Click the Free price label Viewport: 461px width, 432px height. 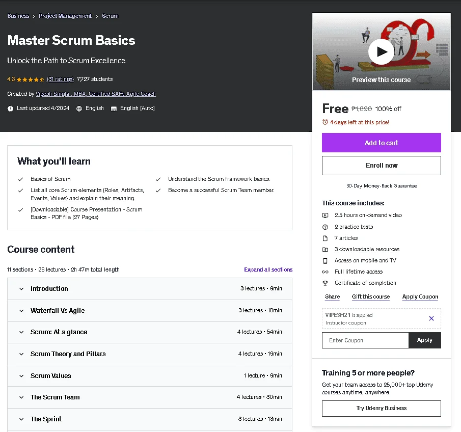(x=335, y=109)
